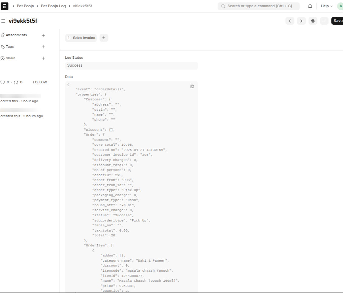
Task: Click the "sub_order_type": "Pick Up" line
Action: pyautogui.click(x=121, y=221)
